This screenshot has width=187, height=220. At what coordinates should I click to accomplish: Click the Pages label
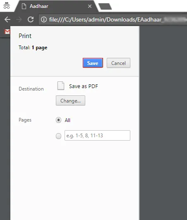tap(25, 120)
